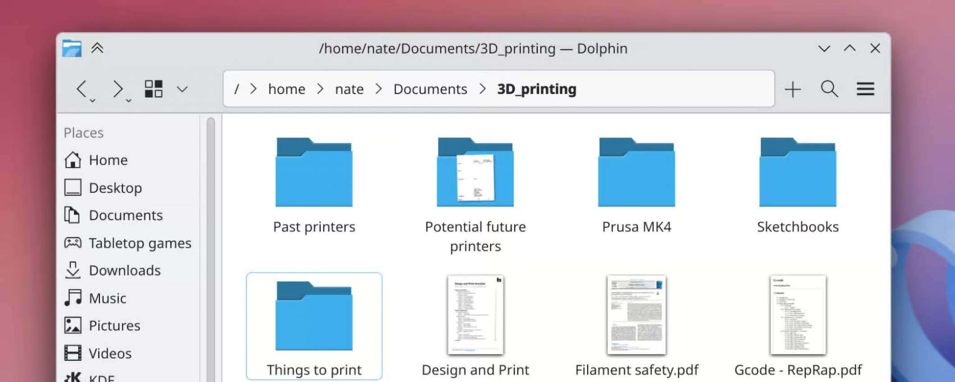Expand chevron after home breadcrumb

320,89
